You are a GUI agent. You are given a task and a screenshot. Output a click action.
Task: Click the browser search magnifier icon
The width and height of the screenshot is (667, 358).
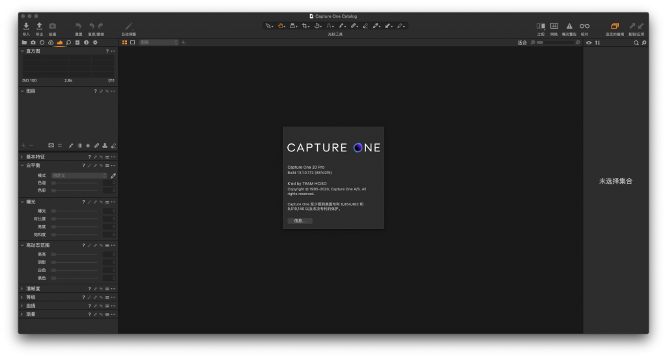coord(636,42)
